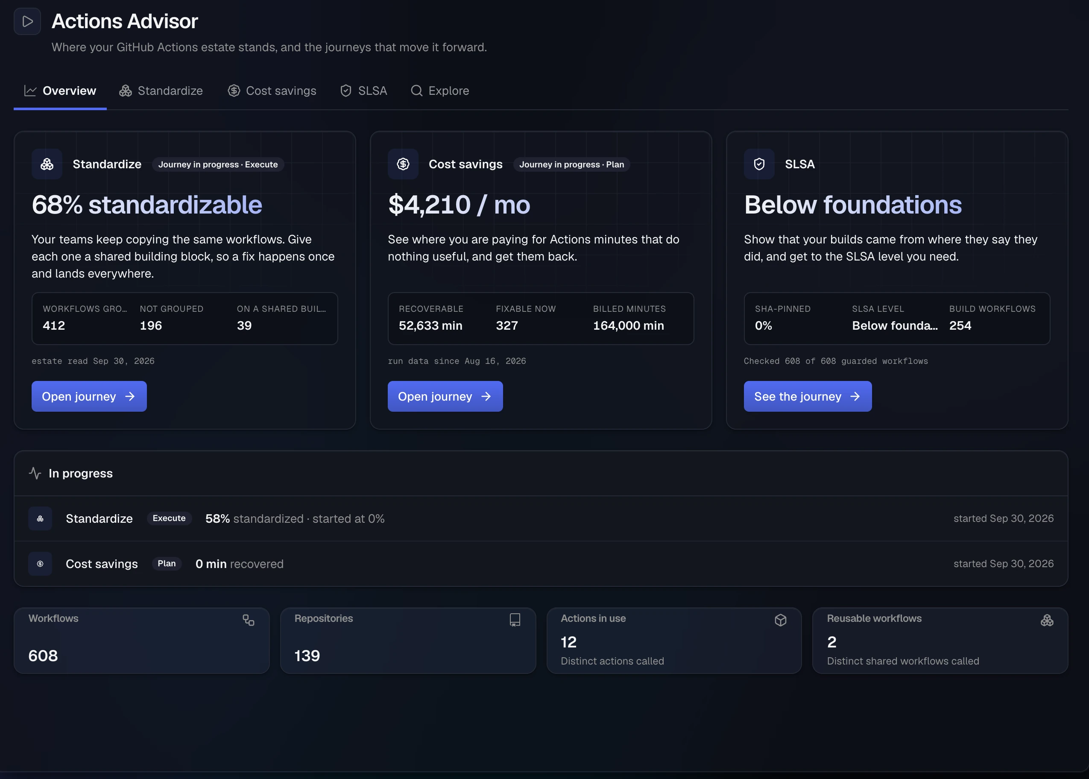Click the Repositories tile book icon
The width and height of the screenshot is (1089, 779).
pos(515,620)
